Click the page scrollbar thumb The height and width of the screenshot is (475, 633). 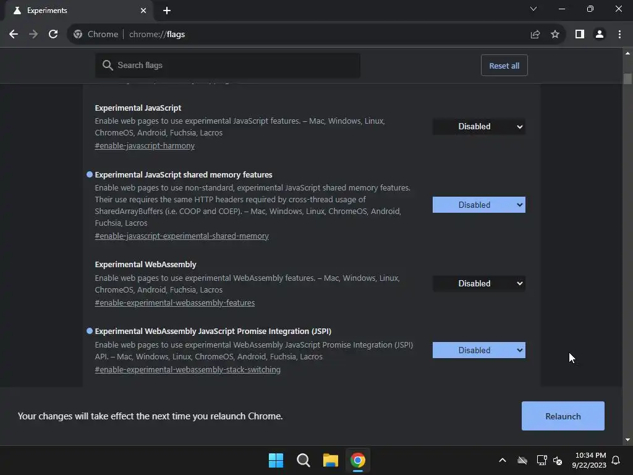coord(627,79)
